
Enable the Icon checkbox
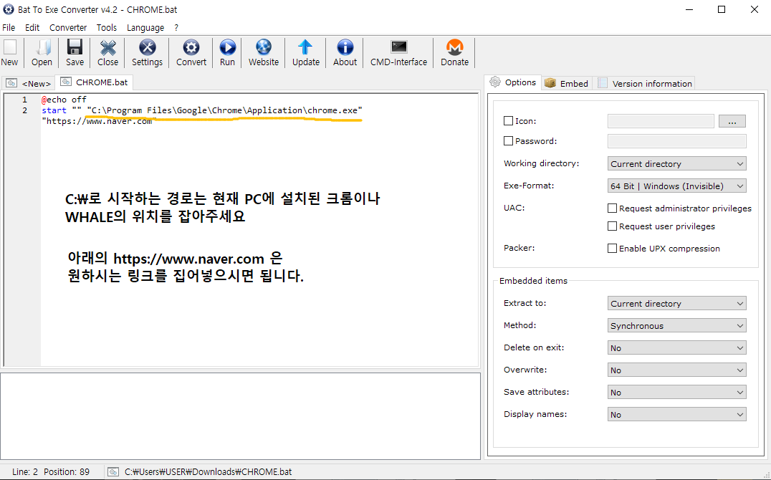click(509, 120)
